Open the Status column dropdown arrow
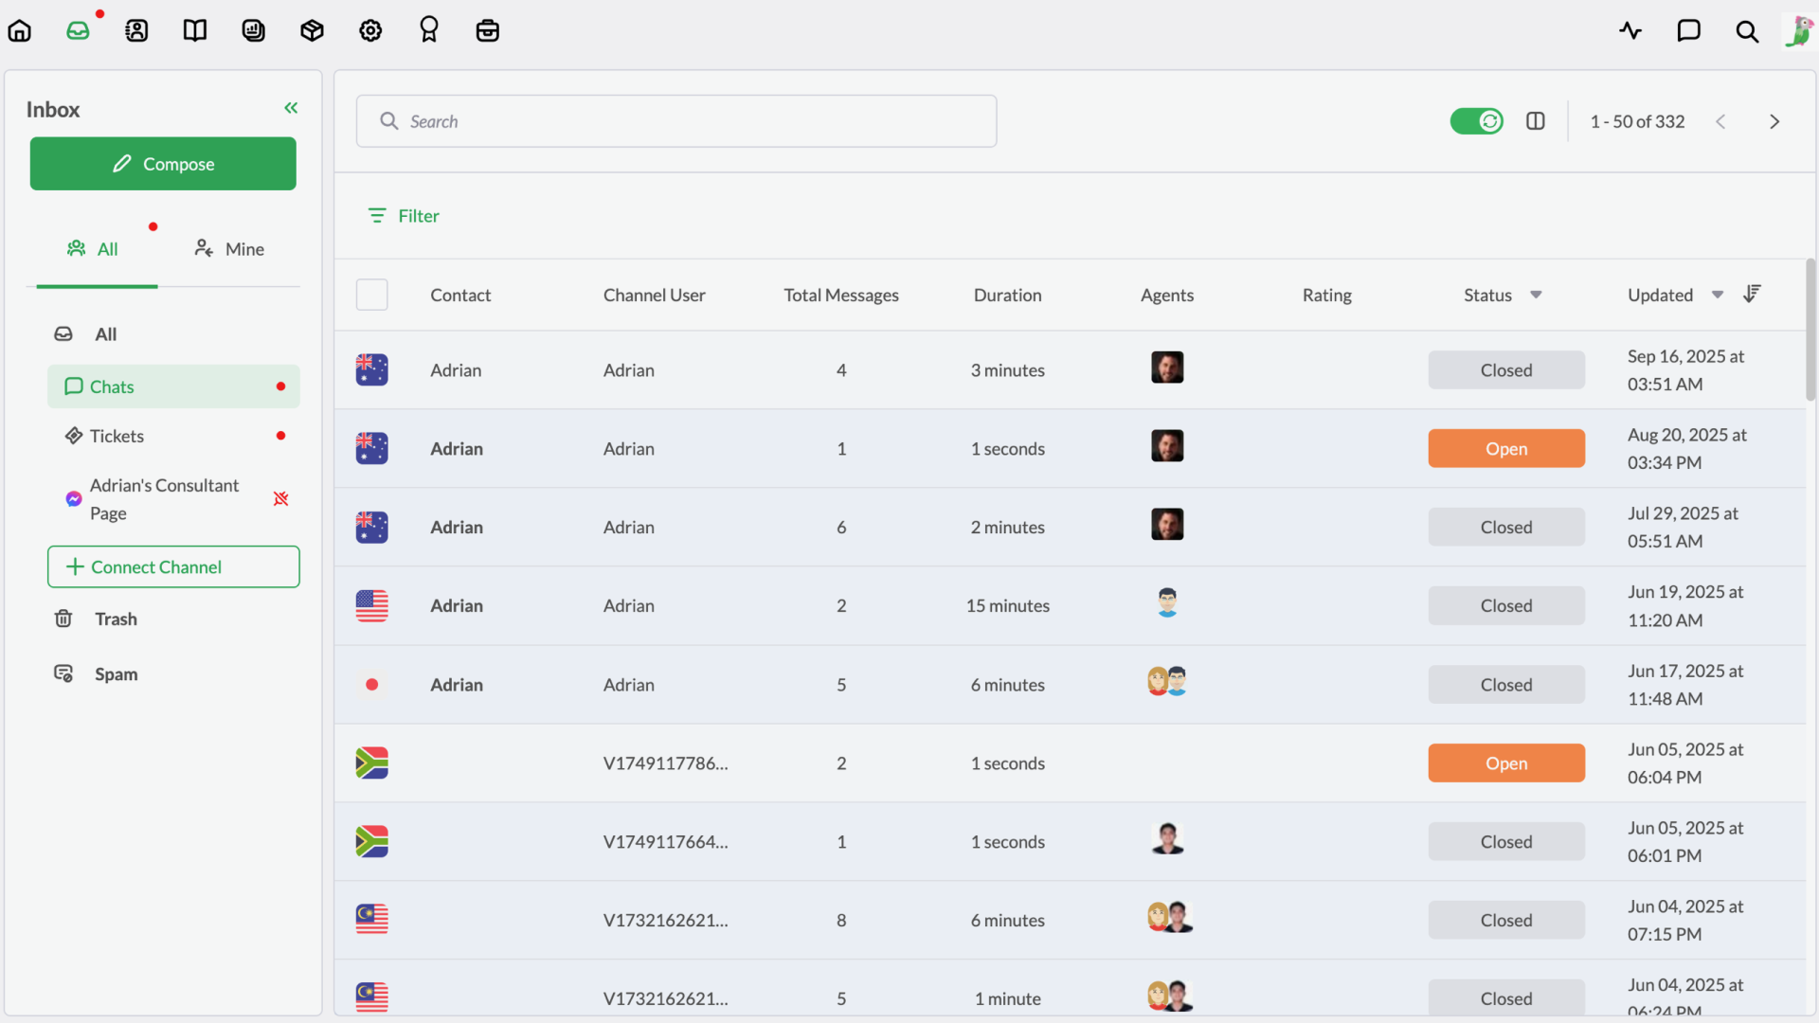Viewport: 1819px width, 1023px height. point(1536,295)
